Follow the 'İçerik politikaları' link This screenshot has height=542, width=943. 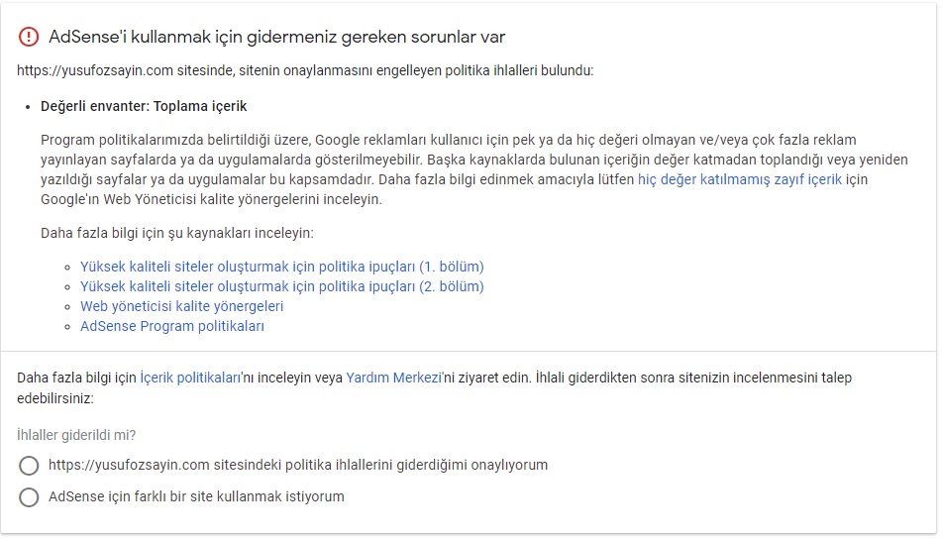coord(190,378)
